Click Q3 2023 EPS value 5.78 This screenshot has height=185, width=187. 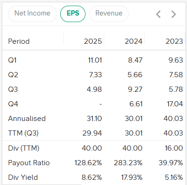coord(176,89)
